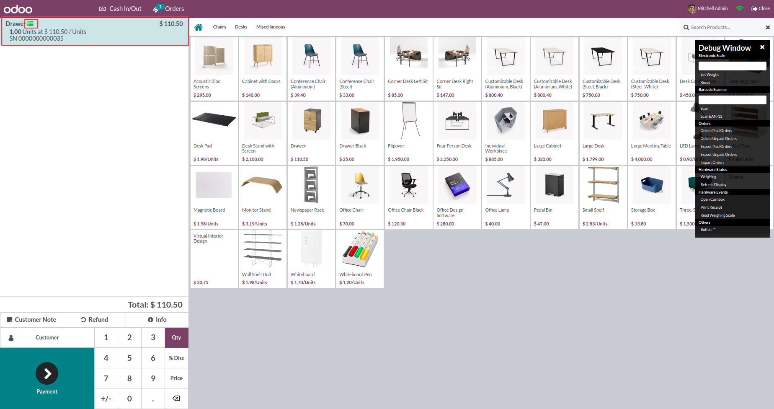Filter products by Desks category
The width and height of the screenshot is (774, 409).
[x=241, y=27]
